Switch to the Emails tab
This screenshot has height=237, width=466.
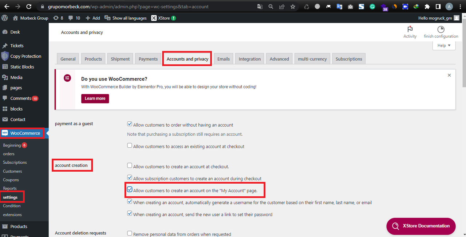pos(224,59)
